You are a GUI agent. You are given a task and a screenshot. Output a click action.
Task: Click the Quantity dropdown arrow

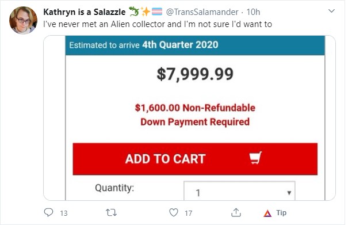[x=289, y=193]
